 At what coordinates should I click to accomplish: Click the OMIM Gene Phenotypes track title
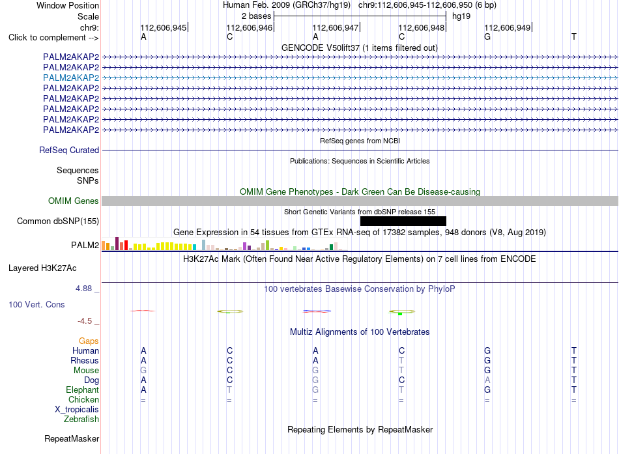click(360, 192)
